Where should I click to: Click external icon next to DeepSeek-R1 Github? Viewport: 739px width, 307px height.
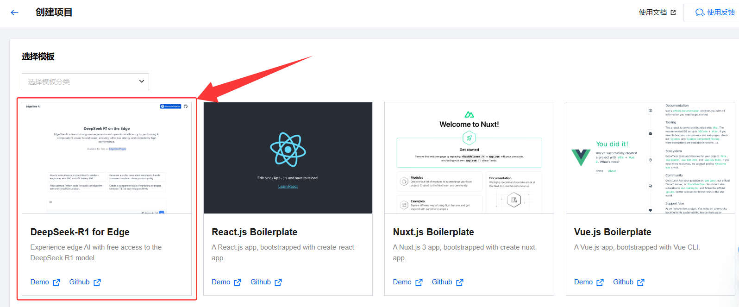(97, 282)
